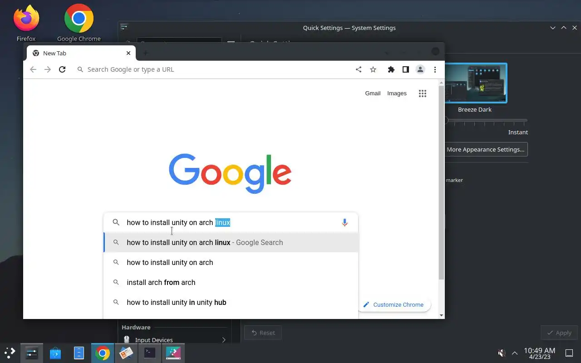Open the file manager from the taskbar
This screenshot has height=363, width=581.
pyautogui.click(x=79, y=353)
